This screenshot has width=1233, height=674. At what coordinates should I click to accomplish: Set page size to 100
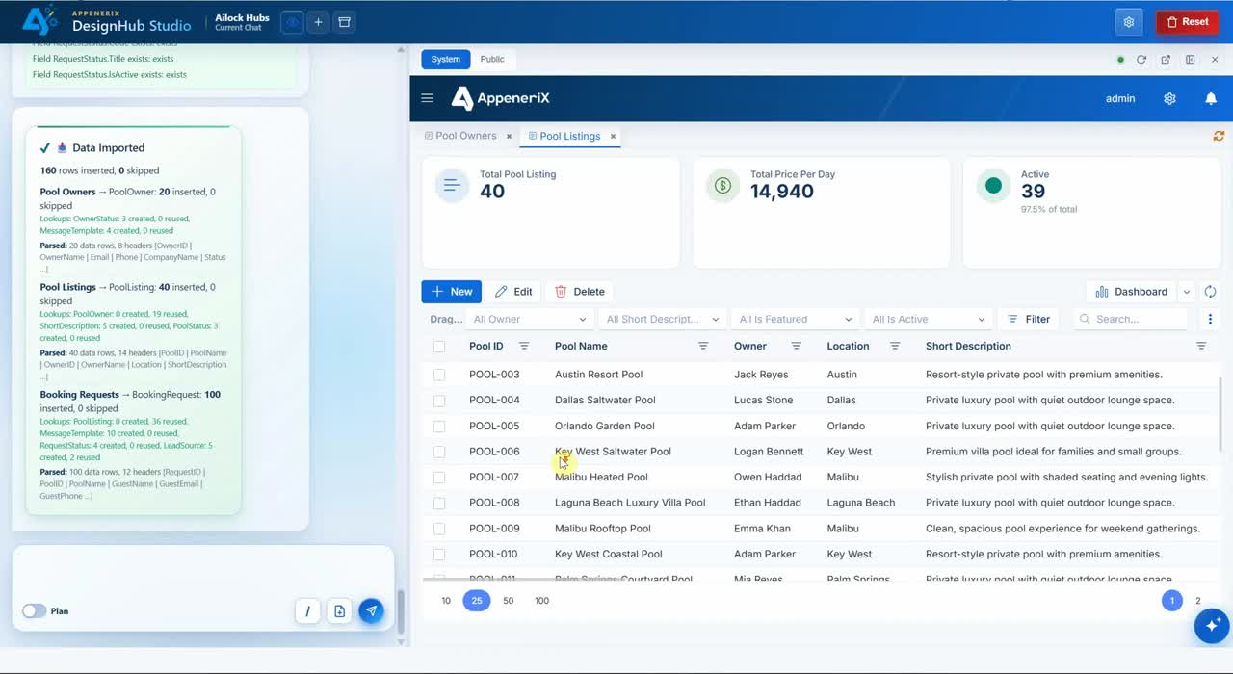(542, 601)
